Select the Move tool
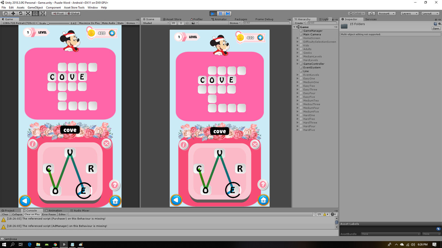442x248 pixels. [13, 14]
